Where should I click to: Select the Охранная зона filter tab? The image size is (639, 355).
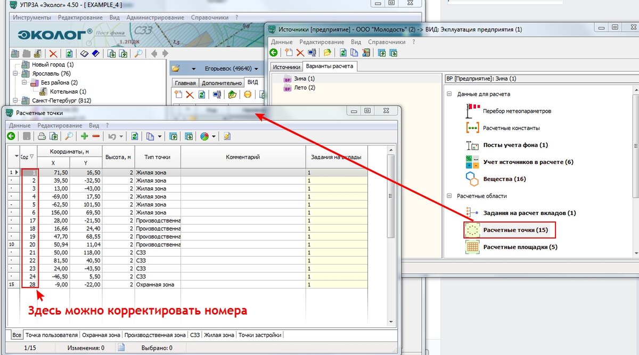101,335
